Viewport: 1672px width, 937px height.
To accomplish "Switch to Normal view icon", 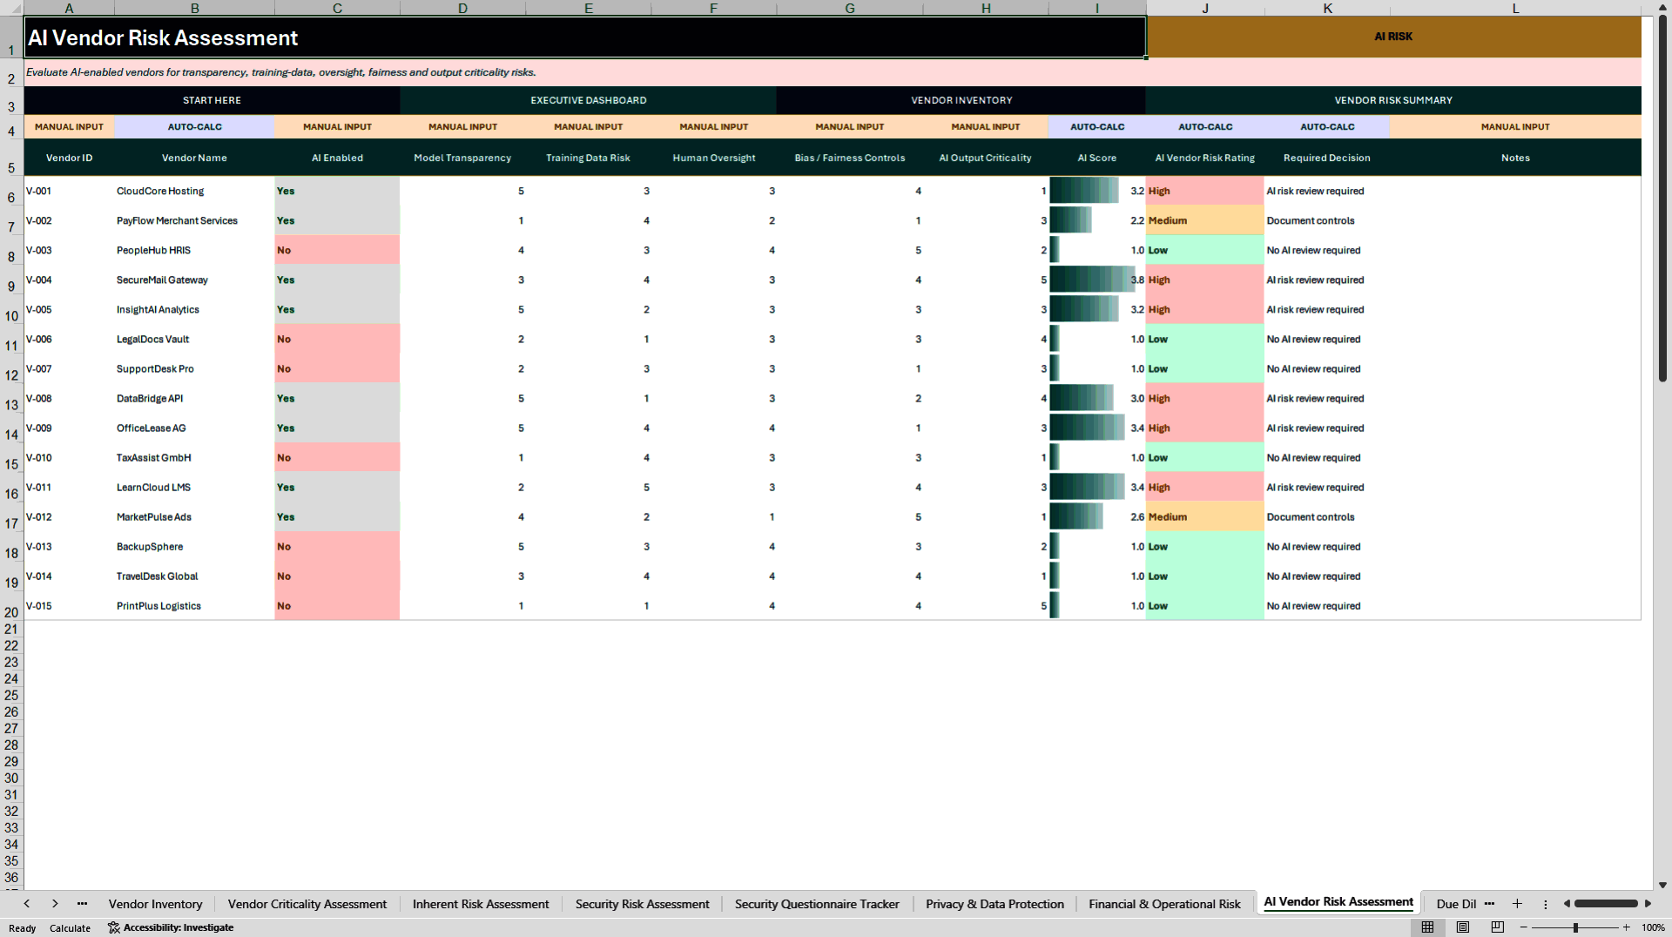I will pos(1427,927).
